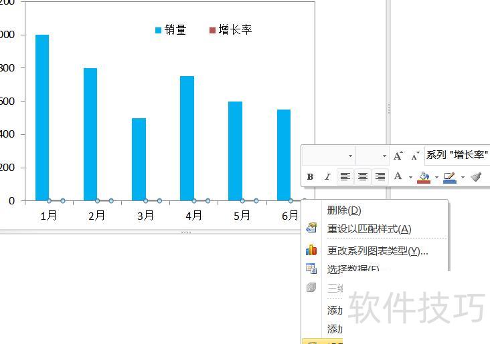
Task: Increase font size with large A
Action: point(398,156)
